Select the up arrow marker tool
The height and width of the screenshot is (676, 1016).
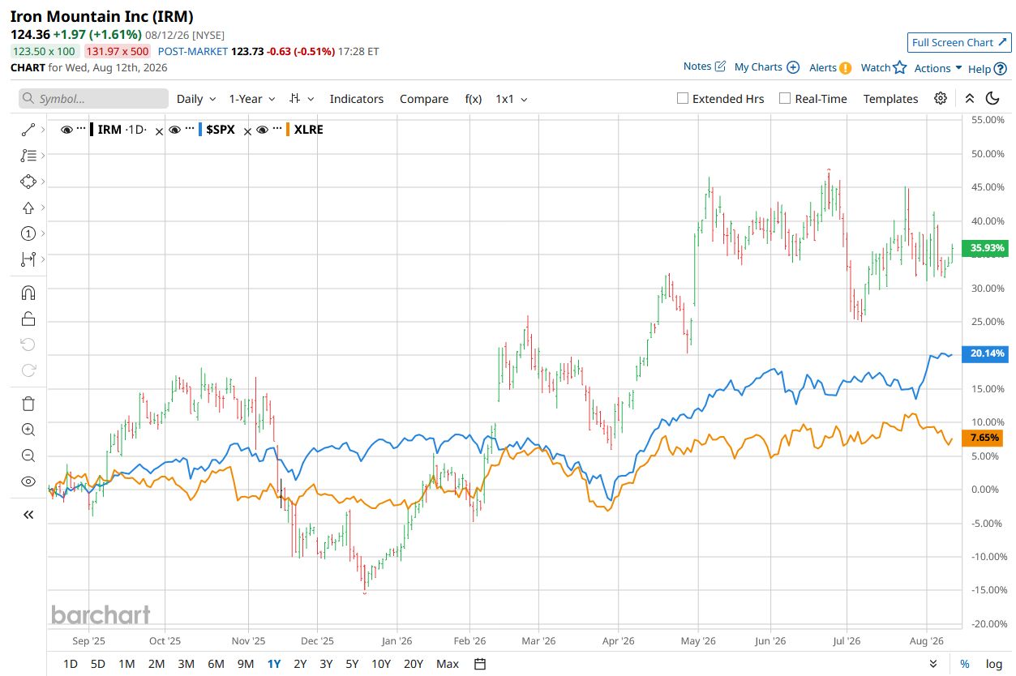click(28, 208)
